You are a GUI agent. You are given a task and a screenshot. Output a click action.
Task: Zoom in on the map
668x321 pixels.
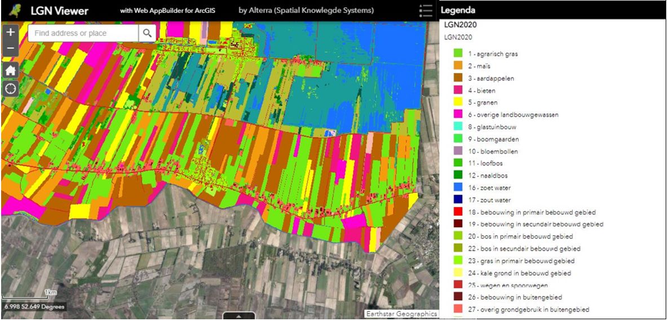click(10, 33)
